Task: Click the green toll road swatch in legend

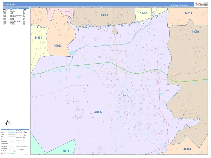Action: point(12,154)
